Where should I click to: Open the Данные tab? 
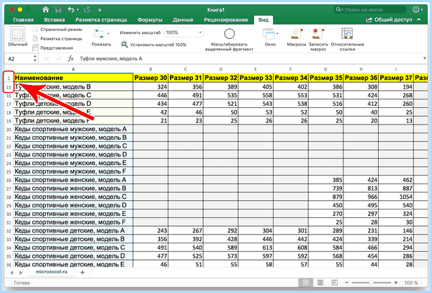click(183, 20)
